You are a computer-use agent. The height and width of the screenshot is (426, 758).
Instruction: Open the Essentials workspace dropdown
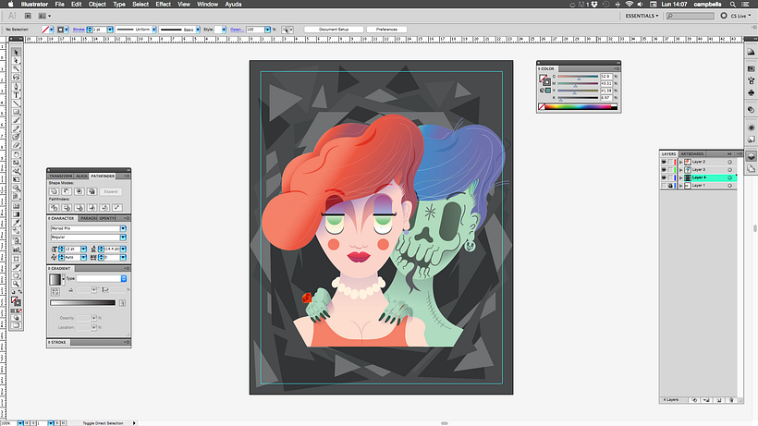click(642, 16)
